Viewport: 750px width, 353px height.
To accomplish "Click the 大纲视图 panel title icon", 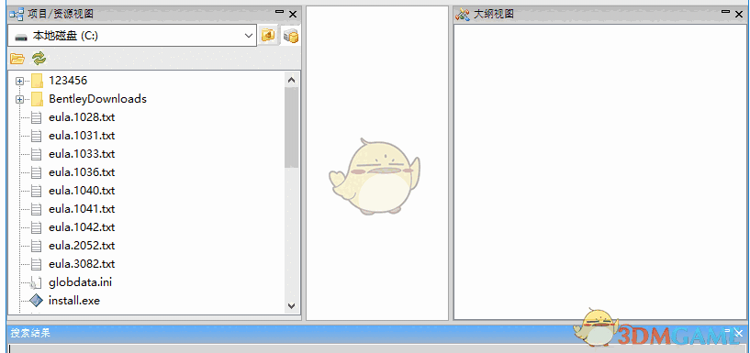I will pos(463,15).
